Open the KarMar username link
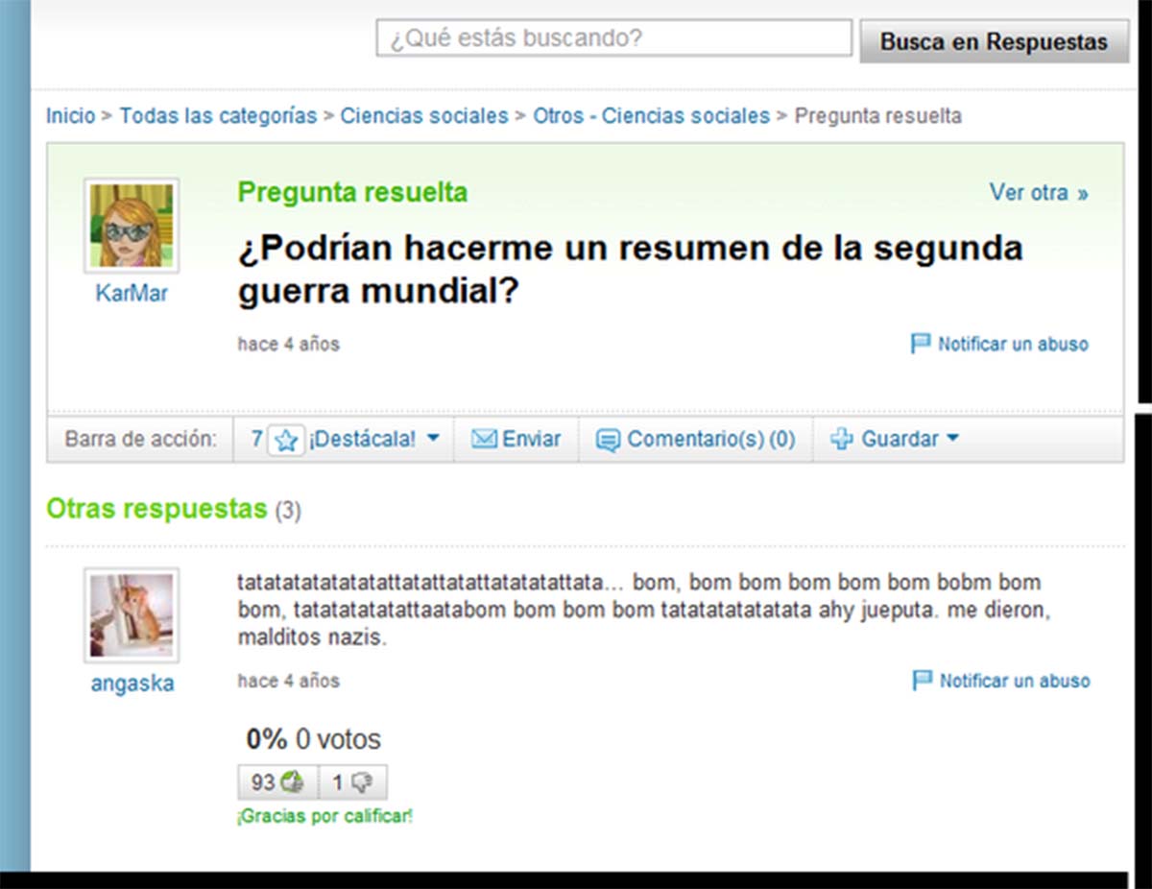This screenshot has width=1152, height=889. (x=132, y=294)
